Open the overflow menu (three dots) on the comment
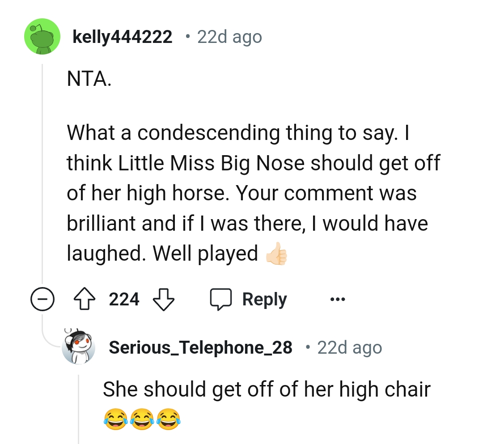This screenshot has width=483, height=444. pos(337,299)
